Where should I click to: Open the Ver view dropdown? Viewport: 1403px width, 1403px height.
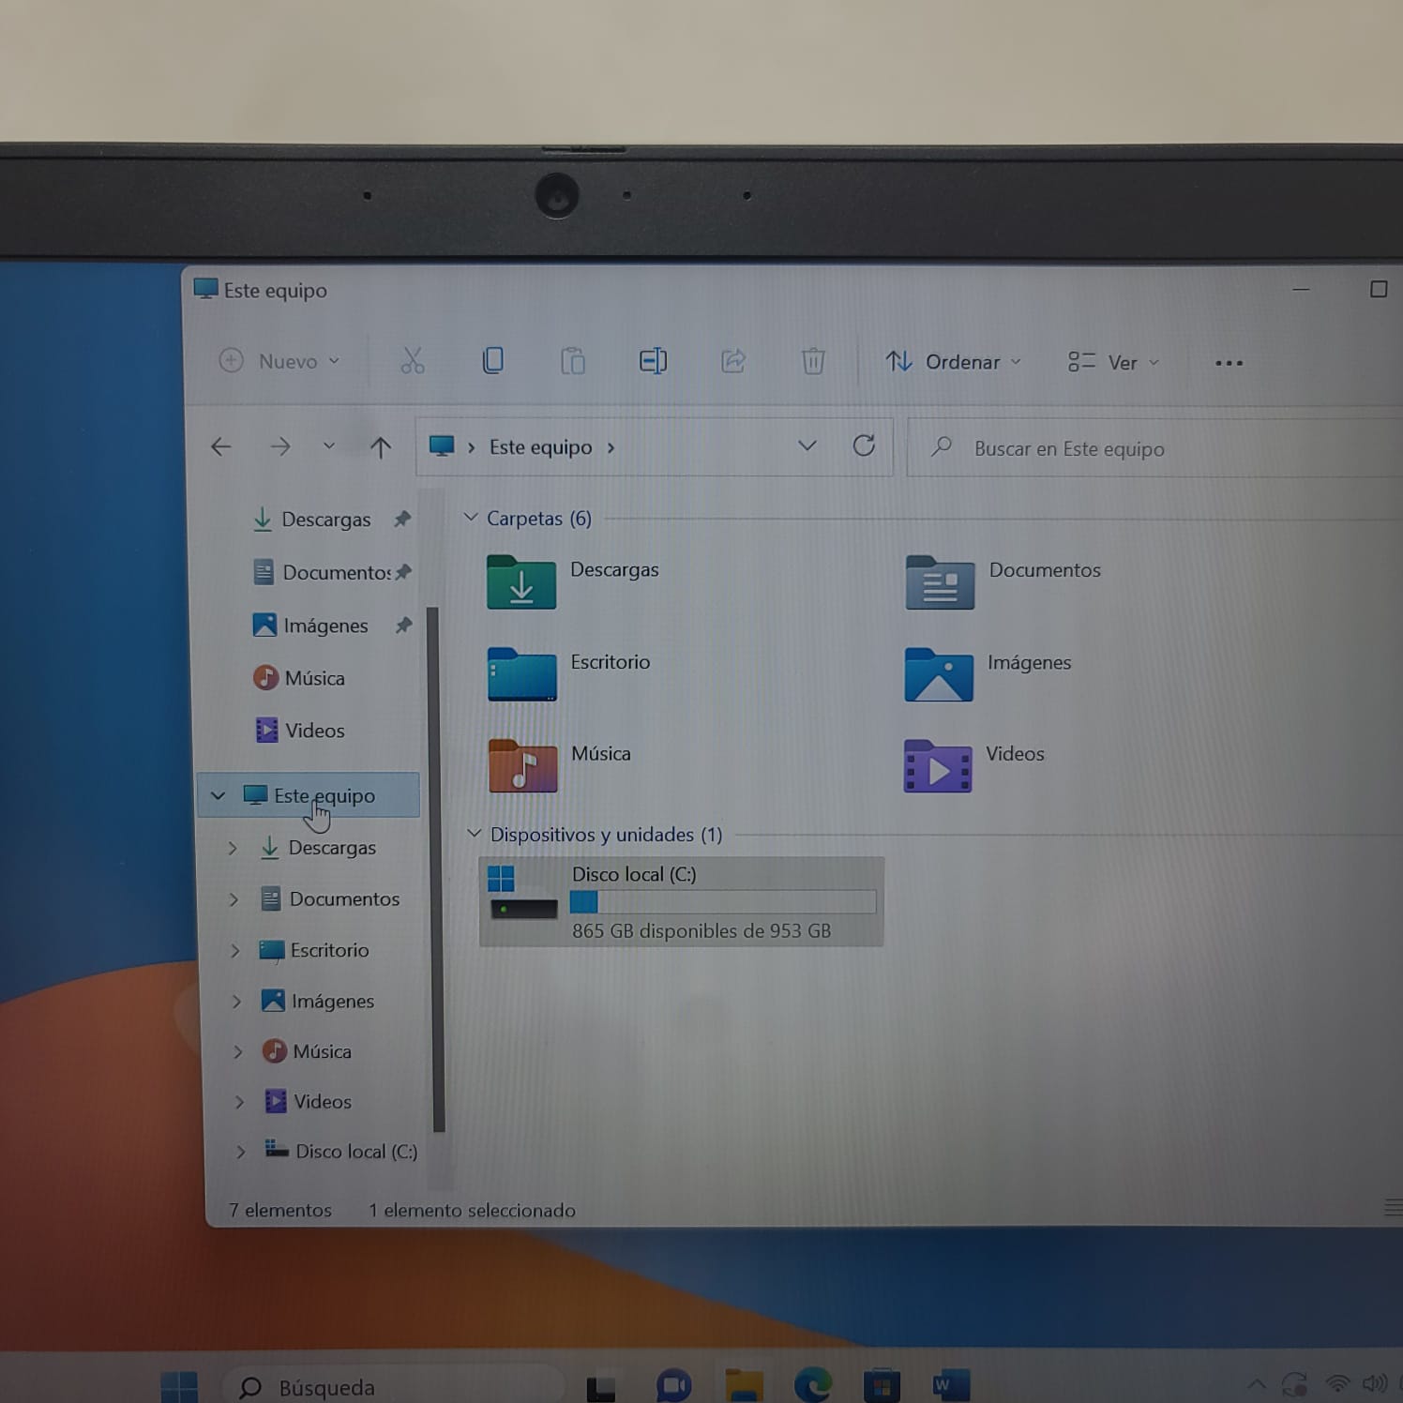tap(1114, 362)
